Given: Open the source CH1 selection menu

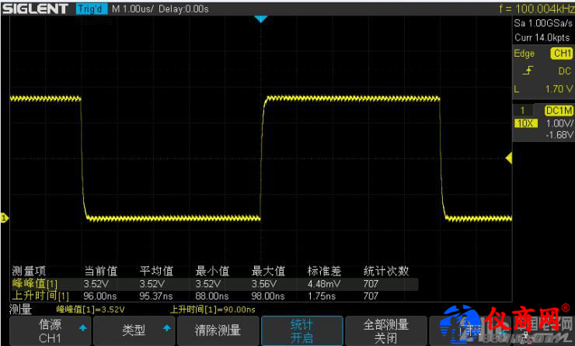Looking at the screenshot, I should tap(50, 330).
